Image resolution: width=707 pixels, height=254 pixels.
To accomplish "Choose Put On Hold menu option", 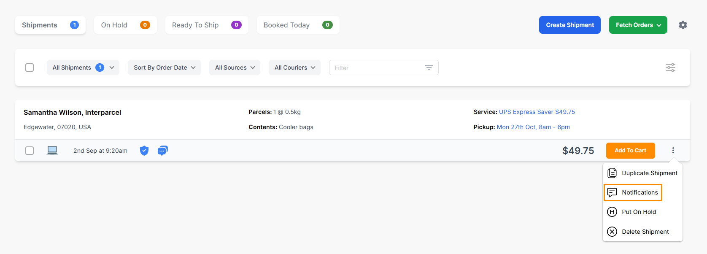I will 638,212.
